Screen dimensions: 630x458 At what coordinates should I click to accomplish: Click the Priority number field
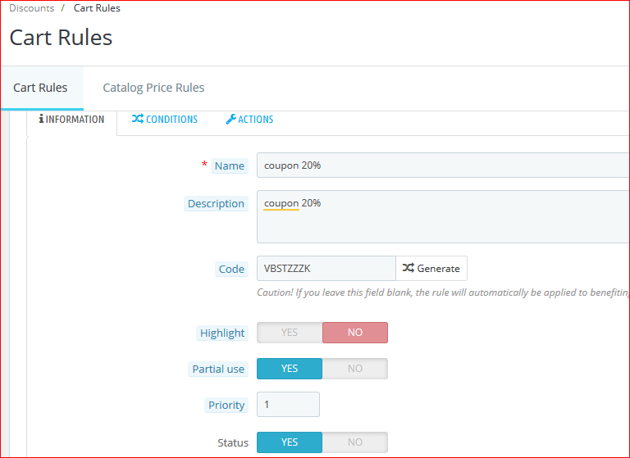tap(288, 405)
